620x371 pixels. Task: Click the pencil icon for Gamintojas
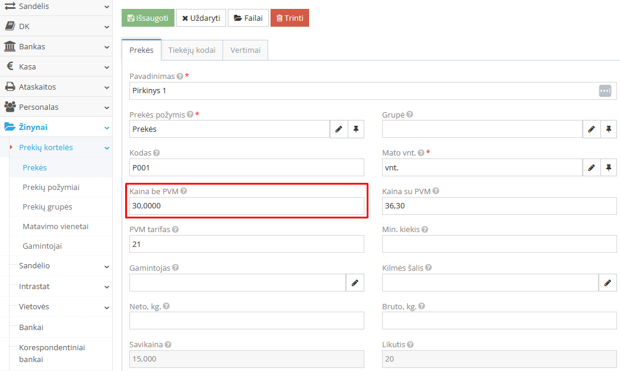(x=355, y=283)
